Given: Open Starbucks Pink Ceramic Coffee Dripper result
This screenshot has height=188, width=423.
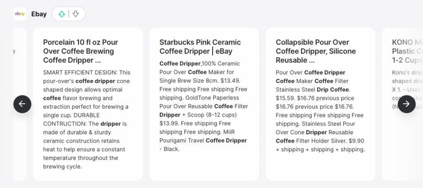Looking at the screenshot, I should click(x=200, y=47).
